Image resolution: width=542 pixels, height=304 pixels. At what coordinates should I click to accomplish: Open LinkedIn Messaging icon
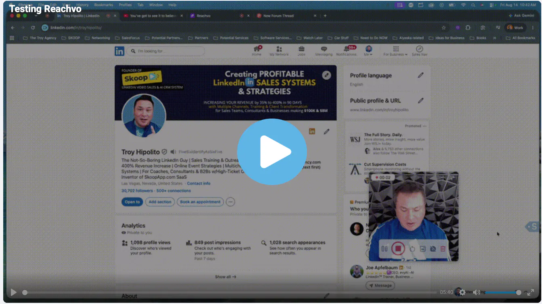(324, 51)
